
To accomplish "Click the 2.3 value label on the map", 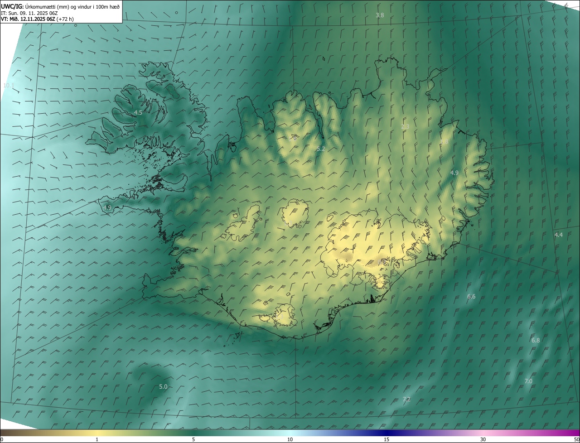I will coord(405,126).
